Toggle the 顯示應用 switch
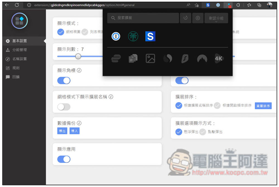This screenshot has height=187, width=279. 64,159
